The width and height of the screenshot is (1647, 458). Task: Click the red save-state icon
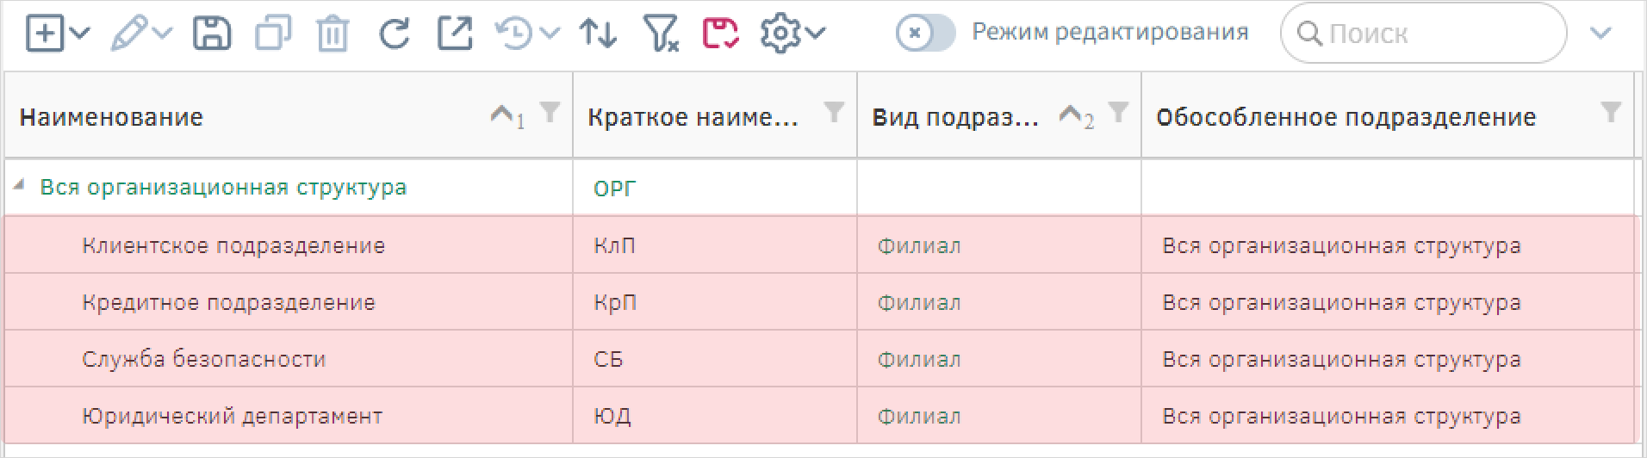[x=720, y=33]
